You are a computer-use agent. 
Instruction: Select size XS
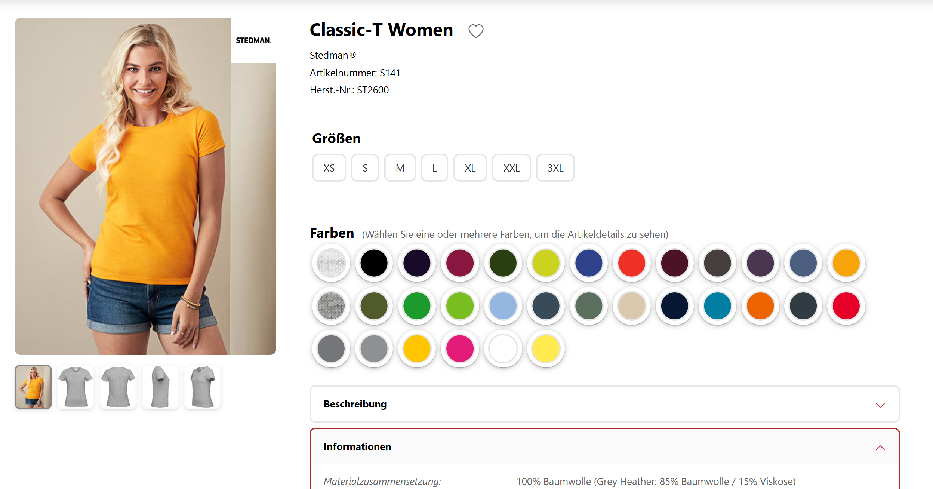click(329, 168)
